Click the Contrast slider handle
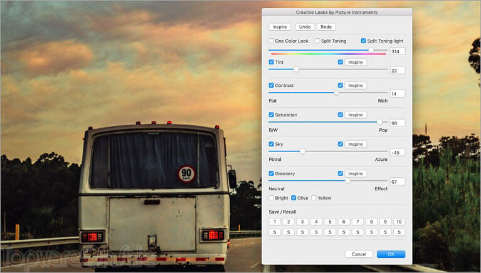This screenshot has height=273, width=481. (336, 93)
